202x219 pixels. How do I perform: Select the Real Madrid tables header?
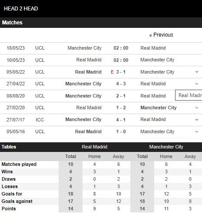point(95,147)
